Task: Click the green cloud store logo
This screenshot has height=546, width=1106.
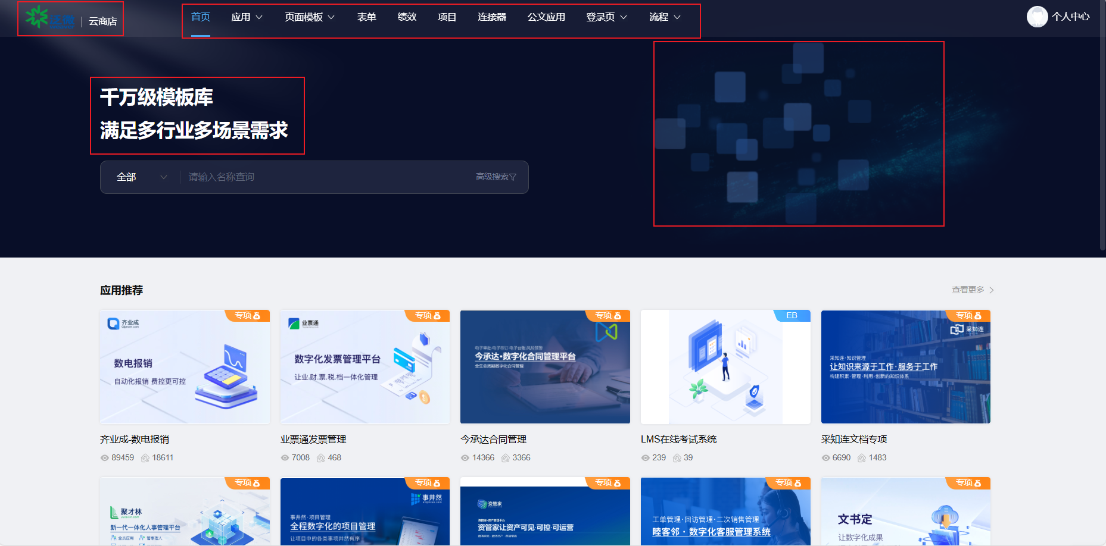Action: pos(49,18)
